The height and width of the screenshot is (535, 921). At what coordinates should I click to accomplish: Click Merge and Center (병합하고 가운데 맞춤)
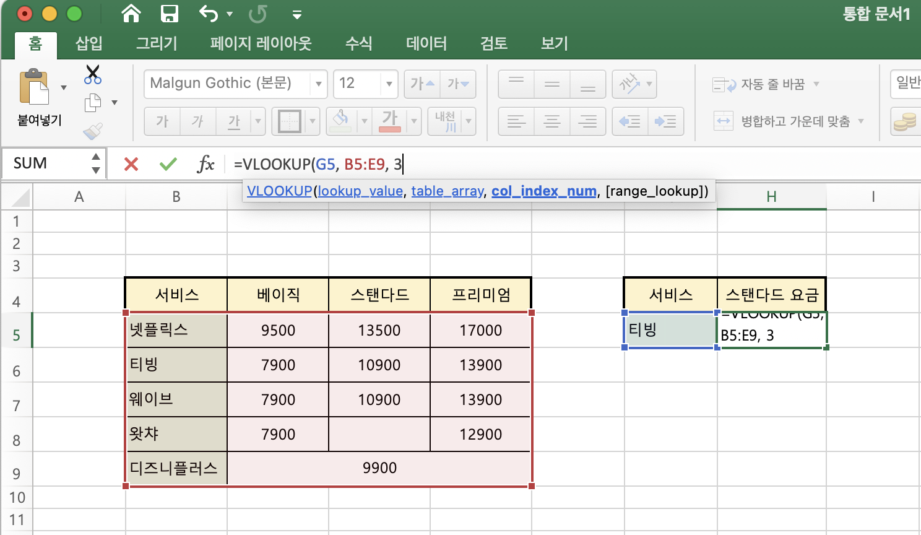tap(782, 121)
